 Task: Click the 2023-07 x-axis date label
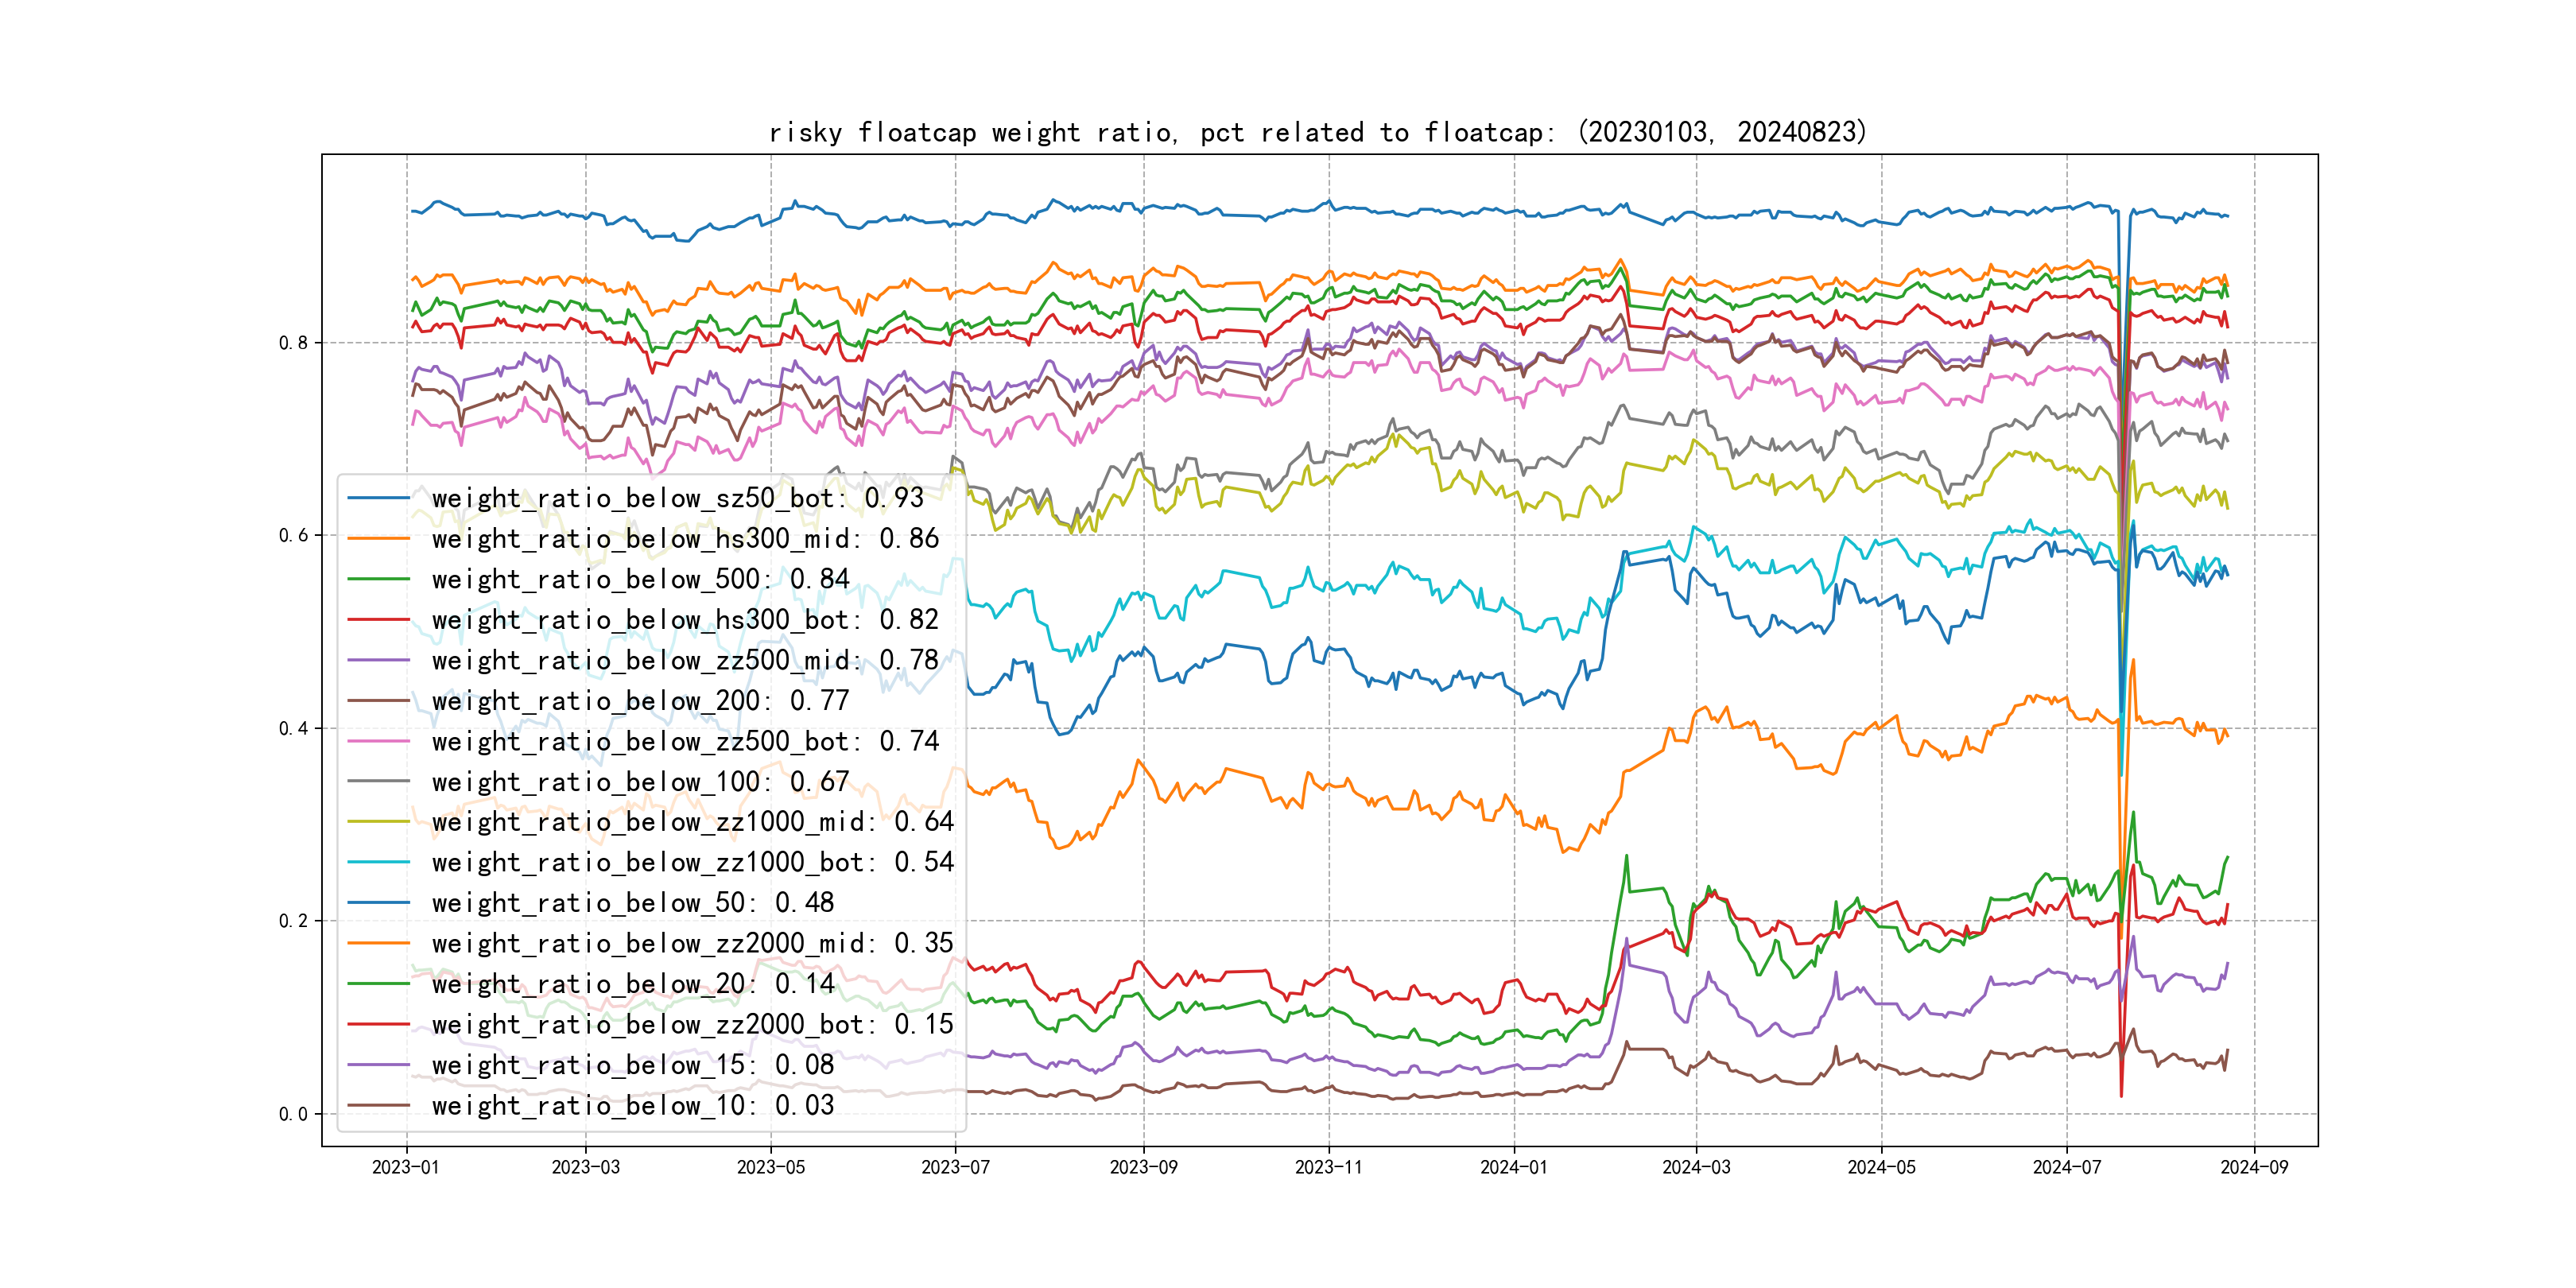click(x=955, y=1167)
